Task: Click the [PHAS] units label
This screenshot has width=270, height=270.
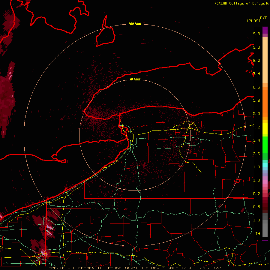Action: click(x=253, y=21)
